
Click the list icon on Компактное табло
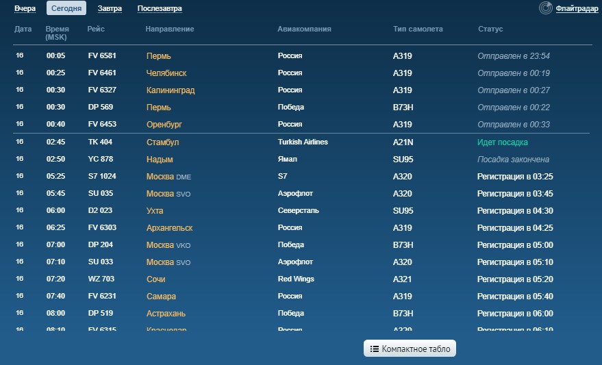(x=375, y=349)
